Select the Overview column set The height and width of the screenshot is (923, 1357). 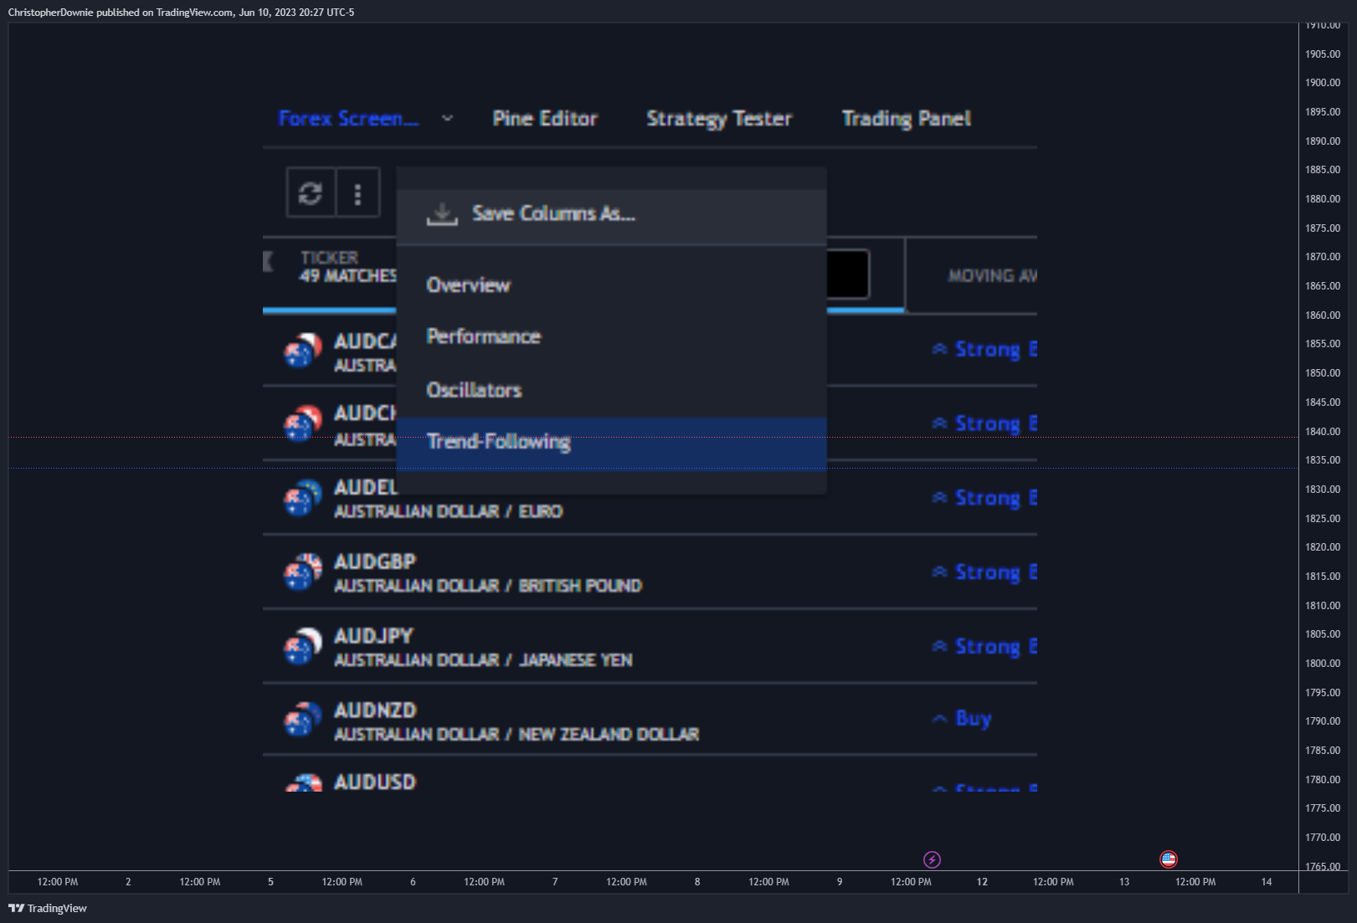(611, 285)
